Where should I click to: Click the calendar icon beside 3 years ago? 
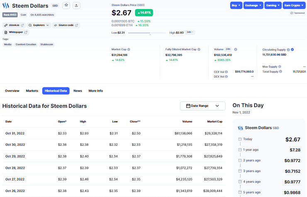click(x=240, y=171)
